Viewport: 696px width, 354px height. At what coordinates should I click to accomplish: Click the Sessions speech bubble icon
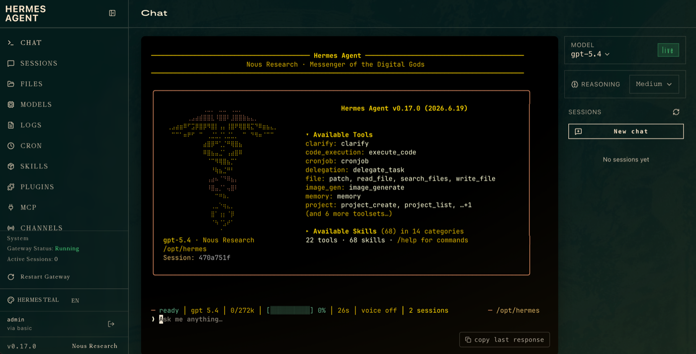11,64
